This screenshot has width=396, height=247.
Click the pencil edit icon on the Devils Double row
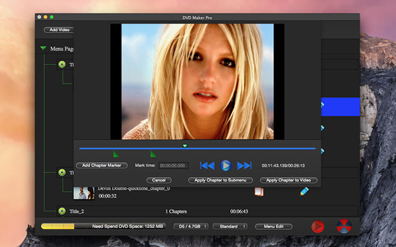[x=304, y=192]
